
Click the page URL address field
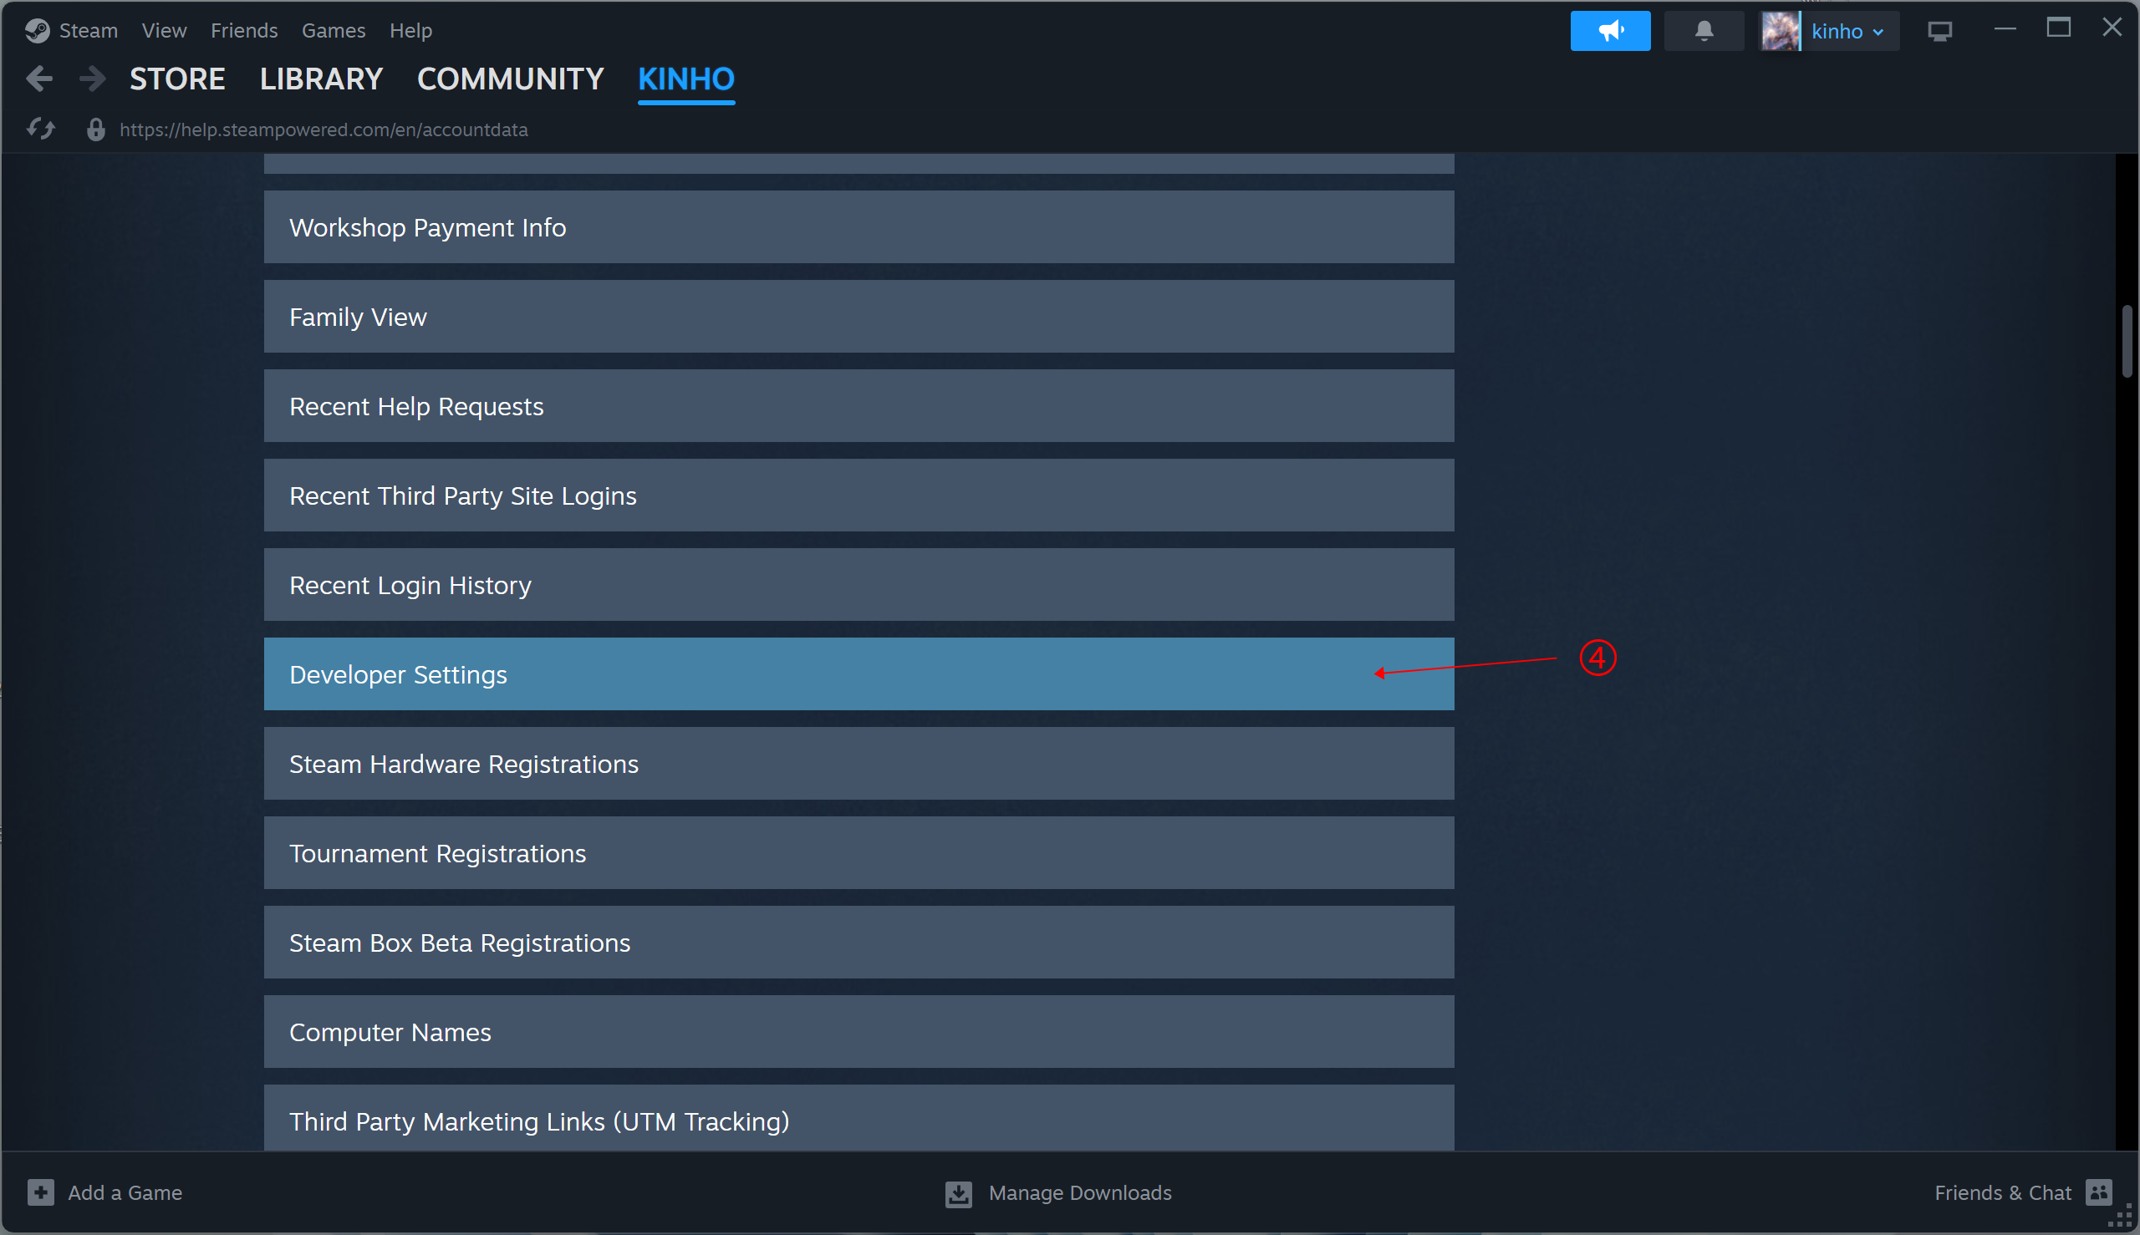(324, 129)
